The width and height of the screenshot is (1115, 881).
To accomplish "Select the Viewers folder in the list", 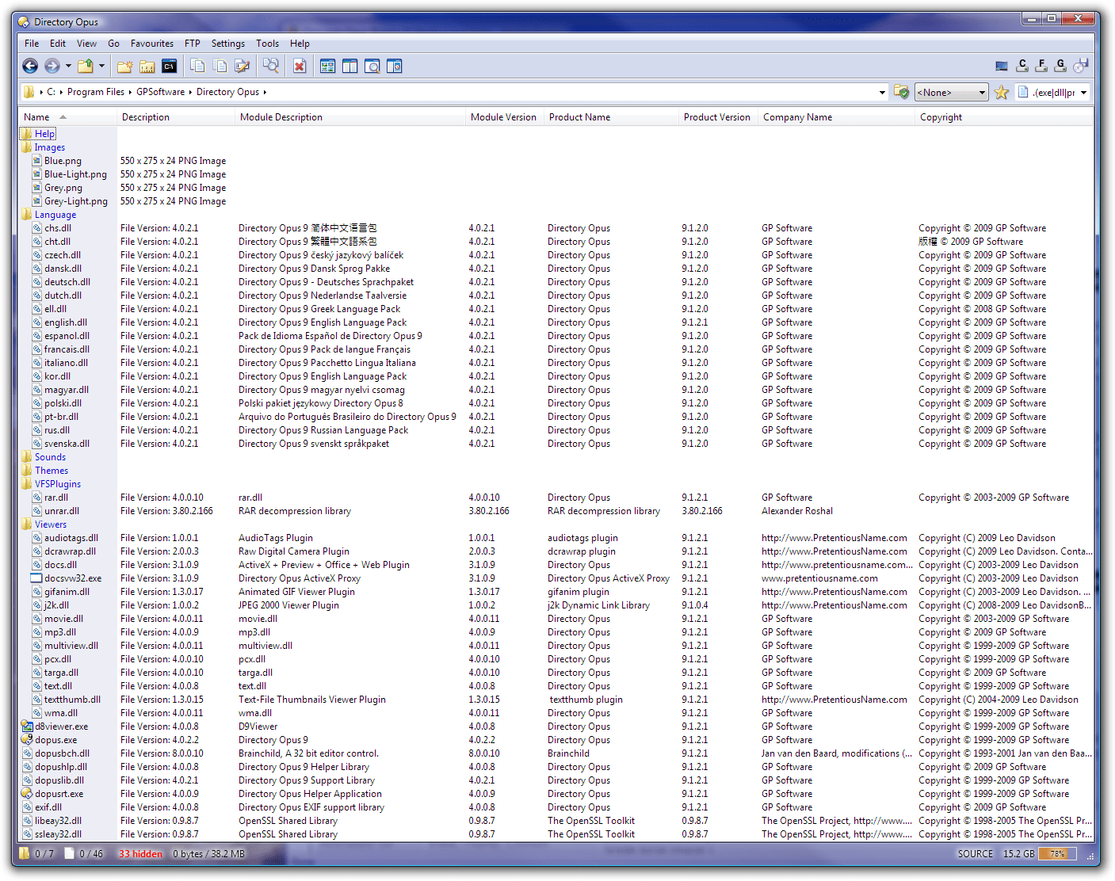I will (51, 524).
